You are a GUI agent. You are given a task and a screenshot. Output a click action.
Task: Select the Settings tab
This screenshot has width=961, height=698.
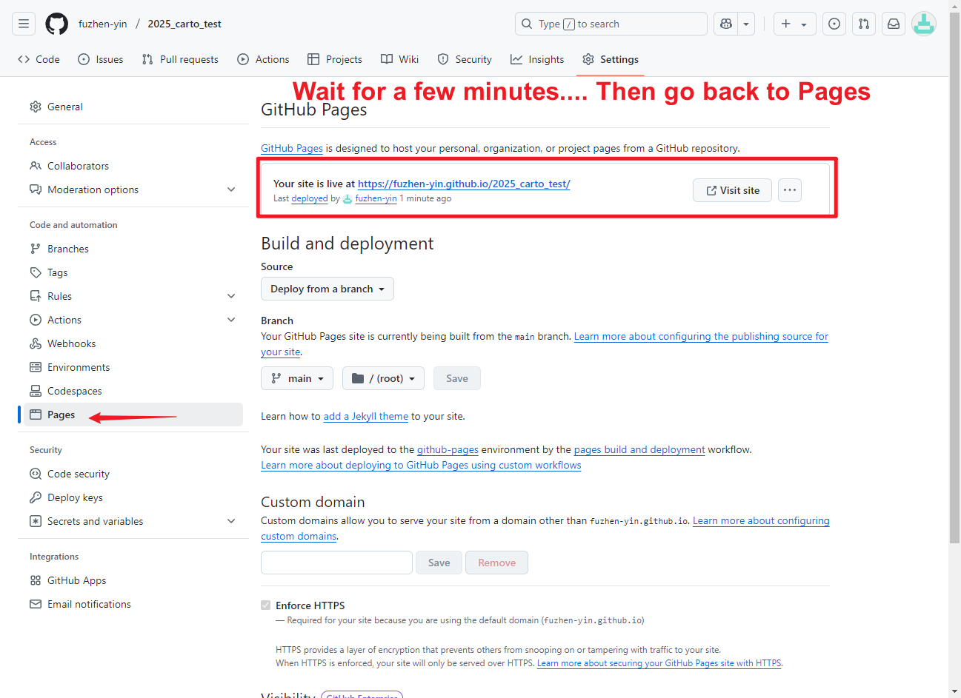pos(611,59)
